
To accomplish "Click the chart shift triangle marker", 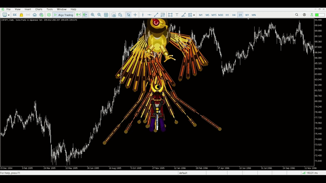I will [x=248, y=19].
